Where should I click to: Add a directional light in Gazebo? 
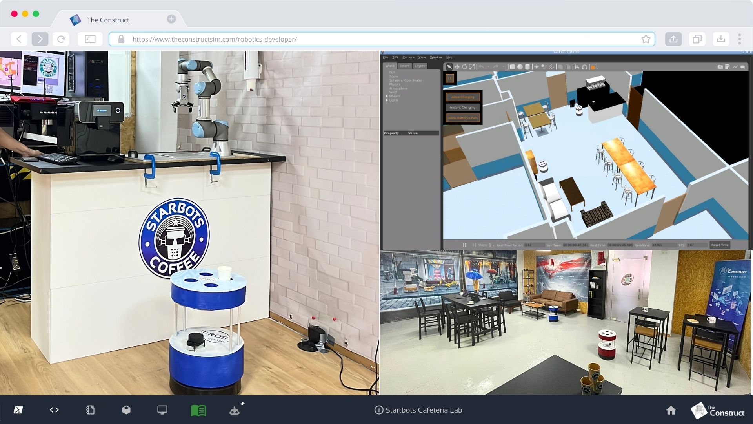tap(551, 67)
